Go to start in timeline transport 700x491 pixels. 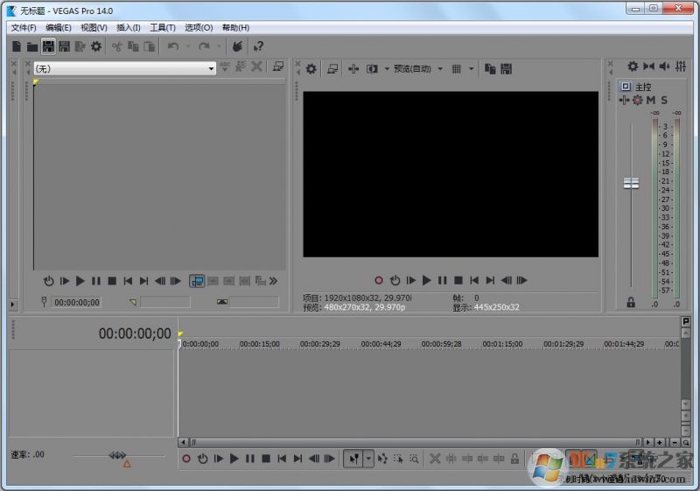pos(282,459)
